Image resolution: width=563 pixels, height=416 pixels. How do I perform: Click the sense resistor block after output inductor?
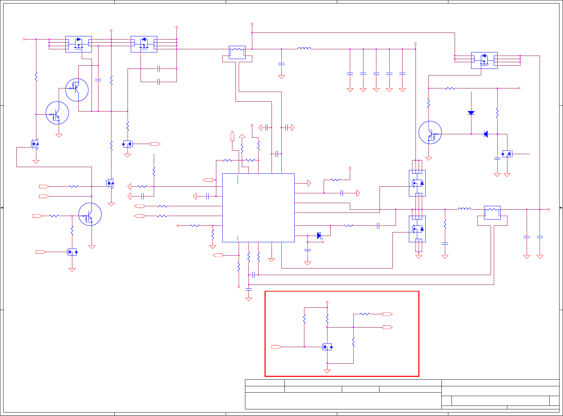[x=492, y=213]
